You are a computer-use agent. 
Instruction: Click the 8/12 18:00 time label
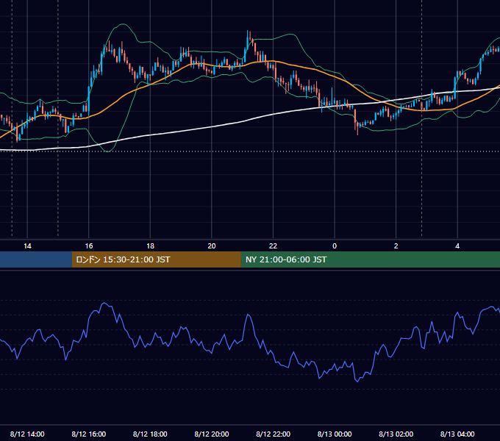[x=150, y=434]
